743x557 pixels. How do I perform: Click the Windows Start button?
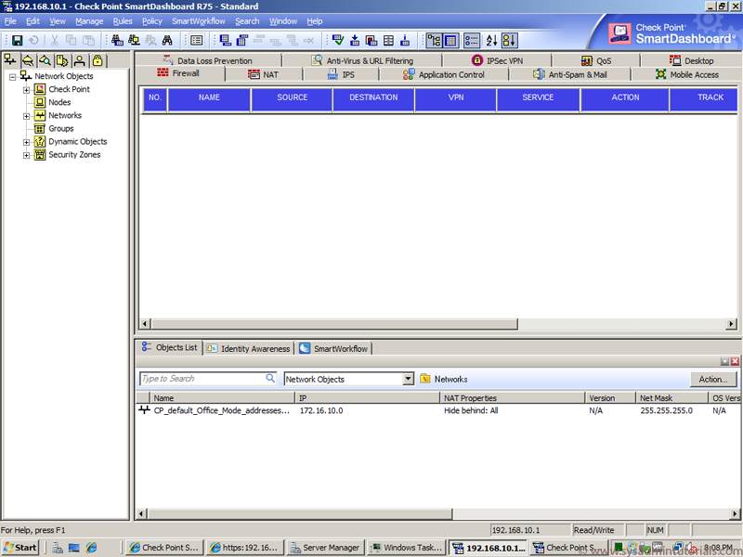point(20,548)
